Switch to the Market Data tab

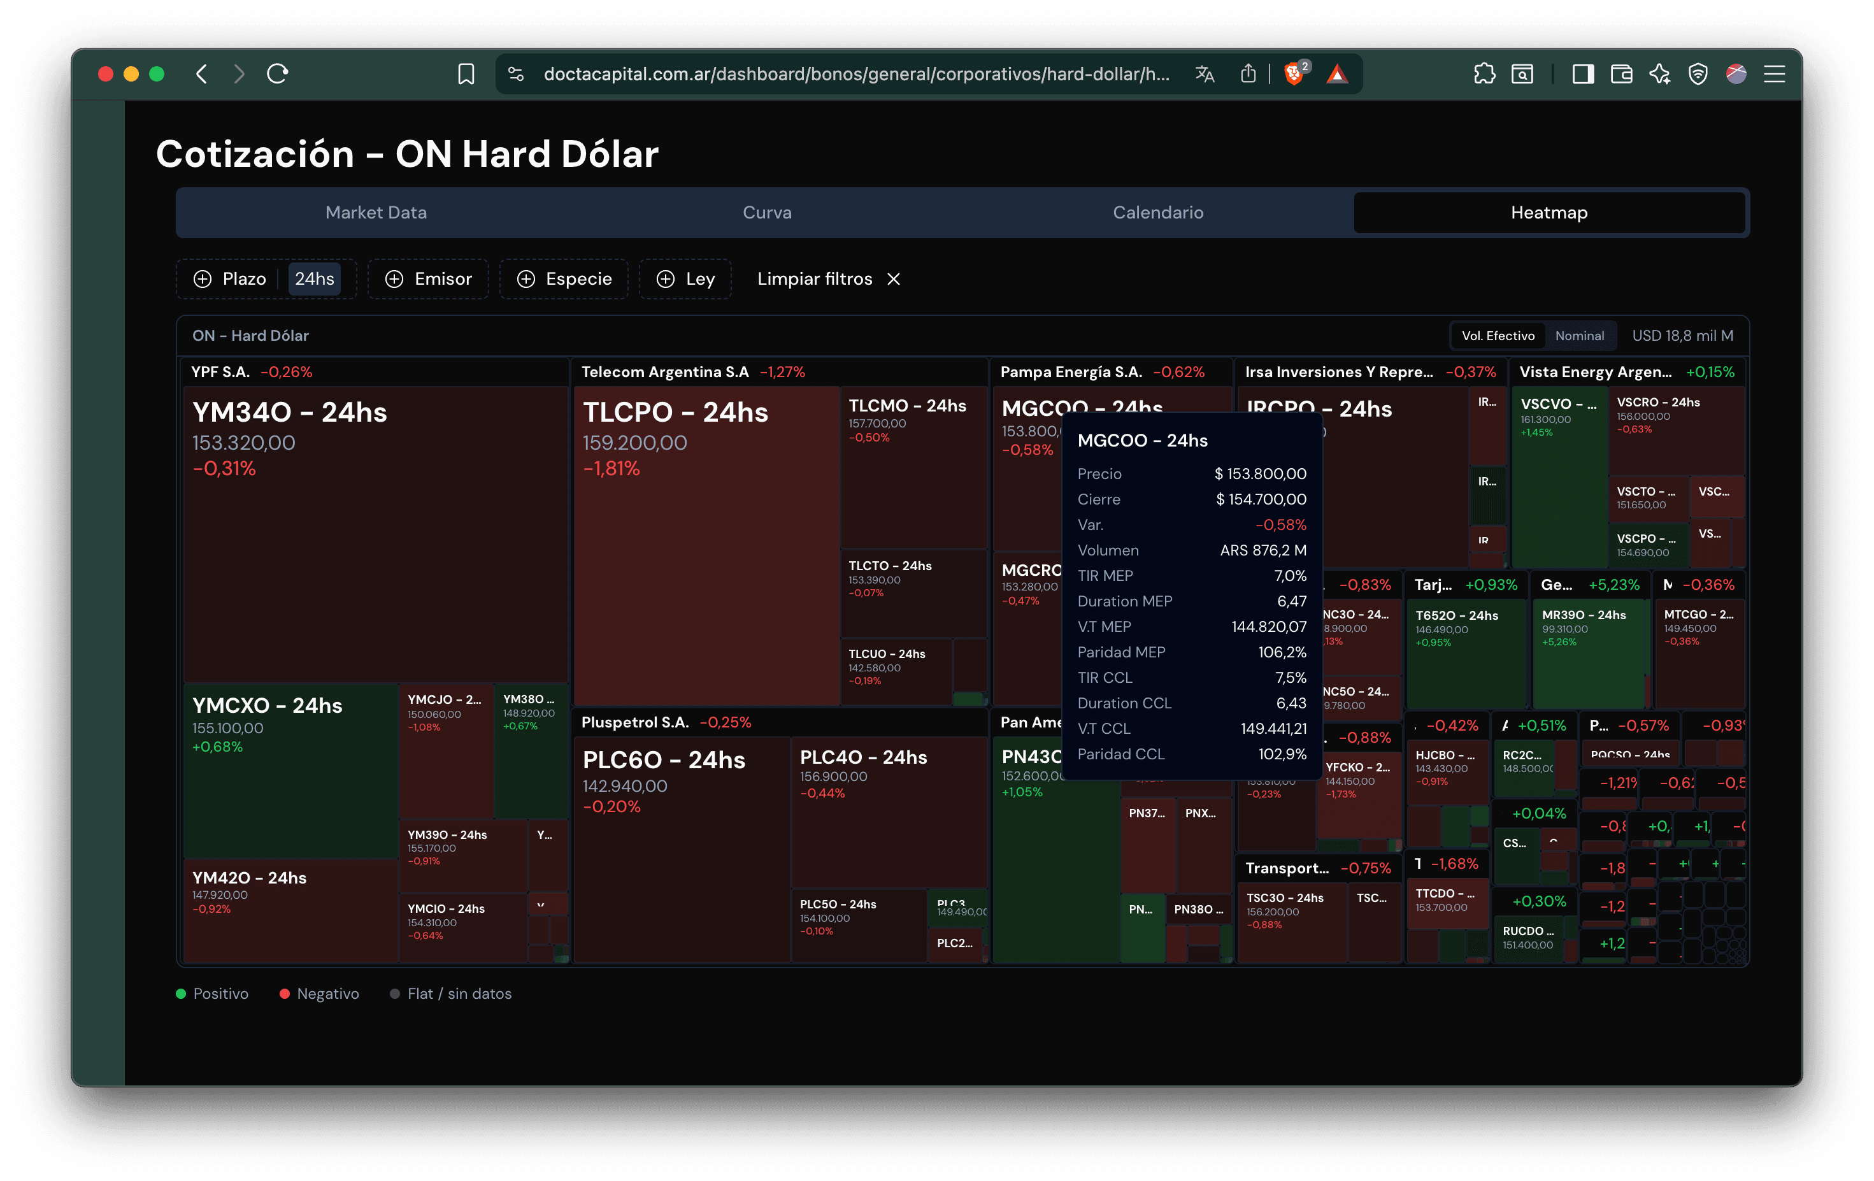tap(376, 213)
